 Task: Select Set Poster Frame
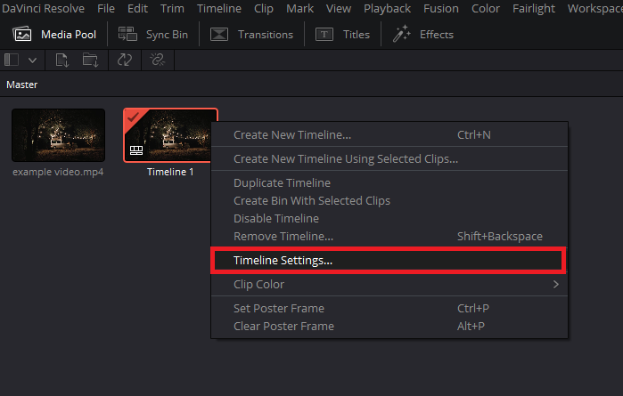pos(389,308)
